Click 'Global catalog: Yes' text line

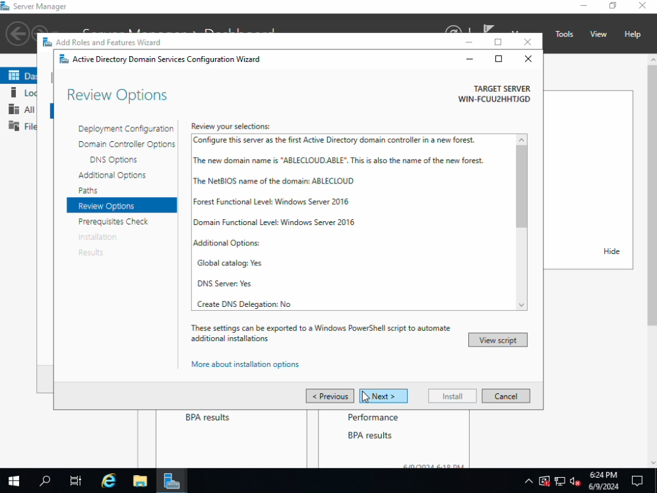coord(229,263)
